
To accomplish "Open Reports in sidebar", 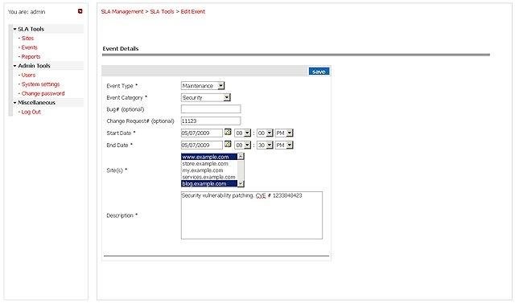I will [31, 57].
